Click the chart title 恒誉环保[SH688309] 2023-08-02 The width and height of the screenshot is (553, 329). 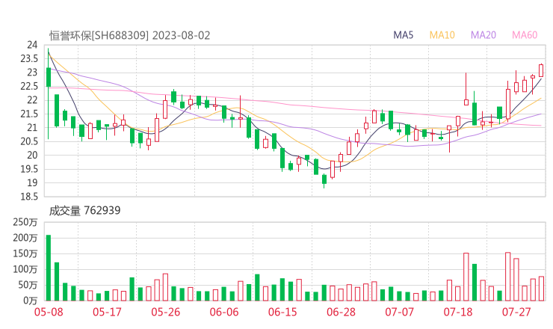(x=129, y=36)
